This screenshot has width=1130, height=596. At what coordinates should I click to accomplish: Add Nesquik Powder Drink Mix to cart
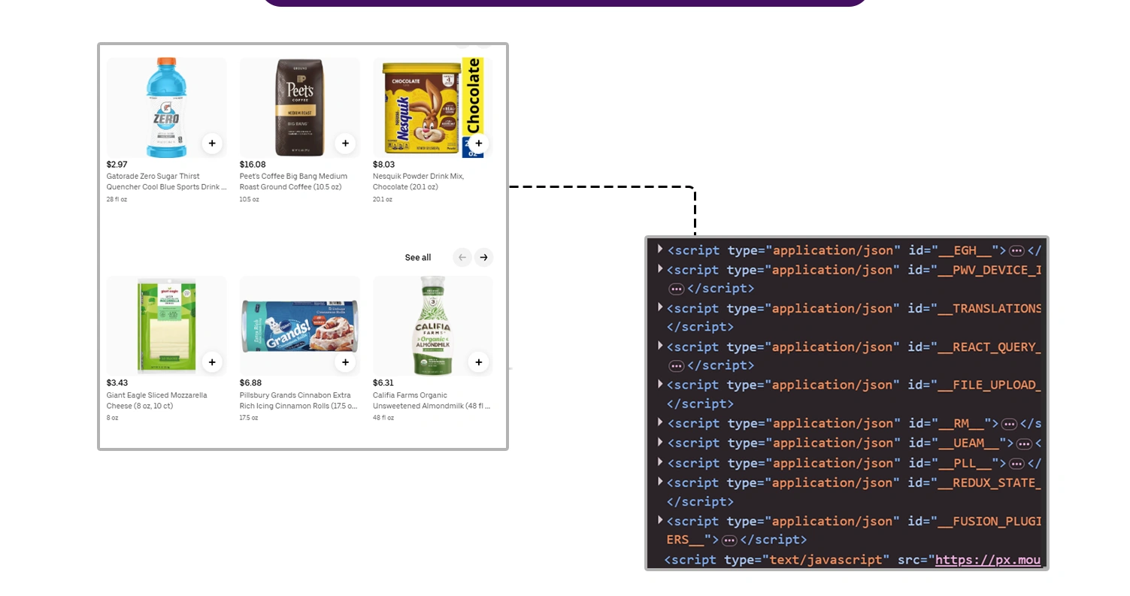pos(478,143)
